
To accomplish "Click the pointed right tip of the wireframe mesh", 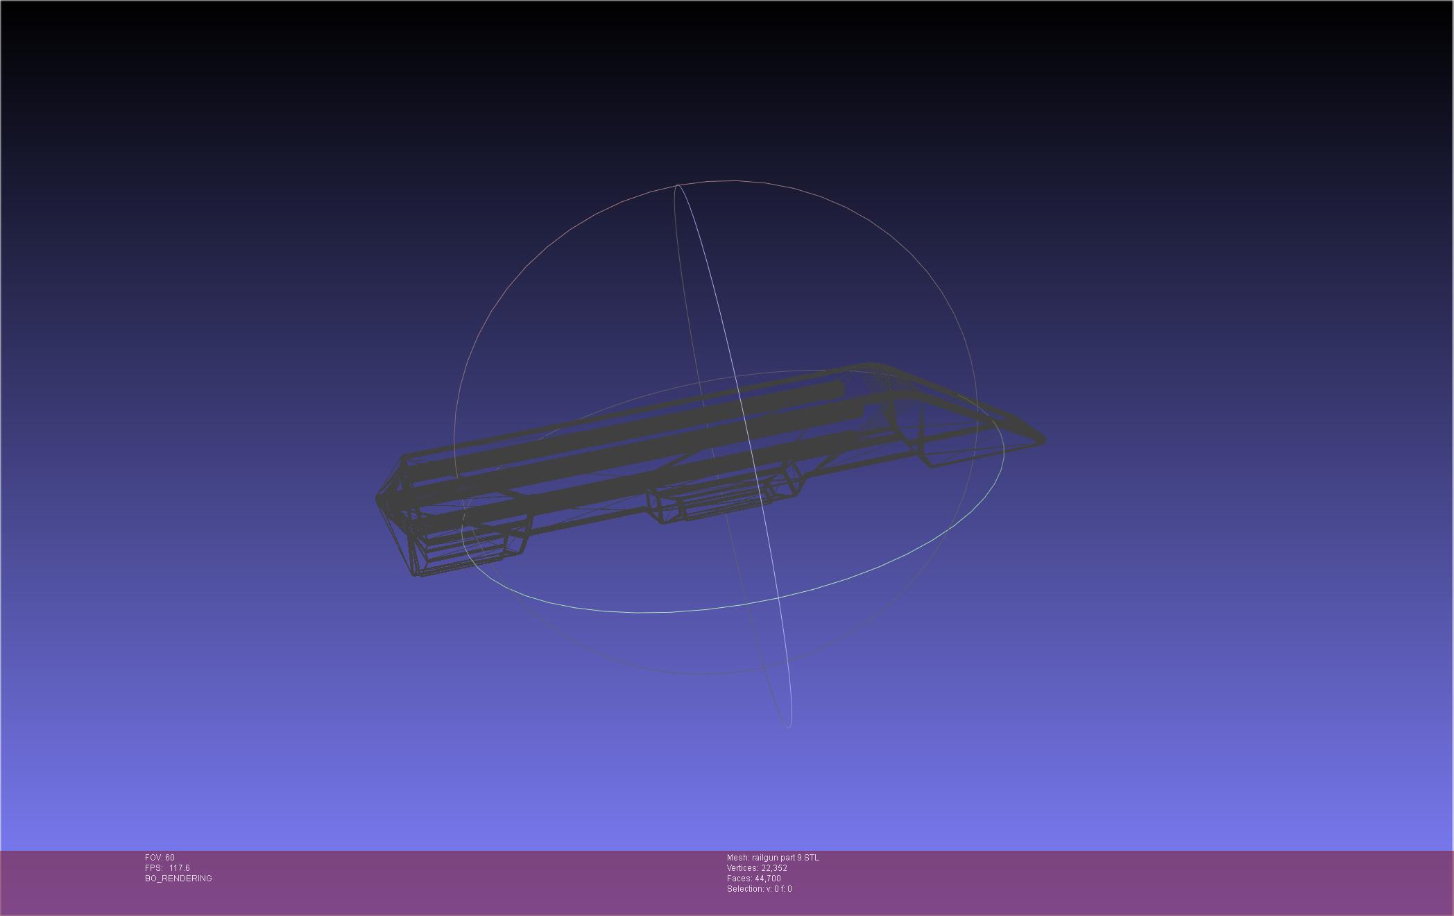I will pos(1040,439).
